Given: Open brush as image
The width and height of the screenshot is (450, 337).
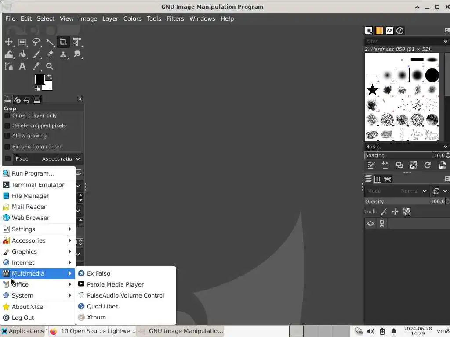Looking at the screenshot, I should pos(442,165).
